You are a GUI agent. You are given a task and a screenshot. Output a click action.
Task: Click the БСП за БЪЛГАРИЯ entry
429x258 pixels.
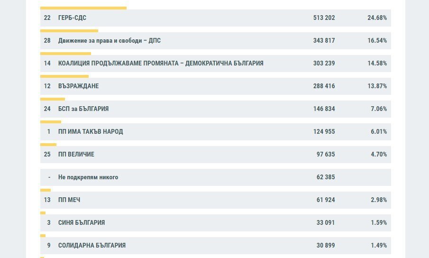click(x=216, y=109)
